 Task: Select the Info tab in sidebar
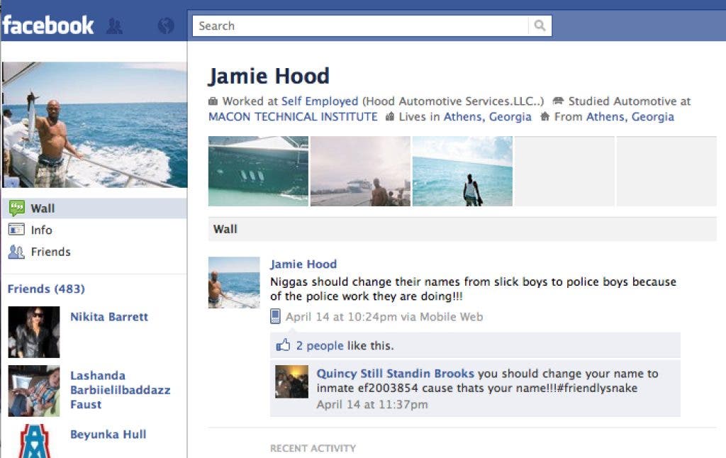(x=41, y=230)
